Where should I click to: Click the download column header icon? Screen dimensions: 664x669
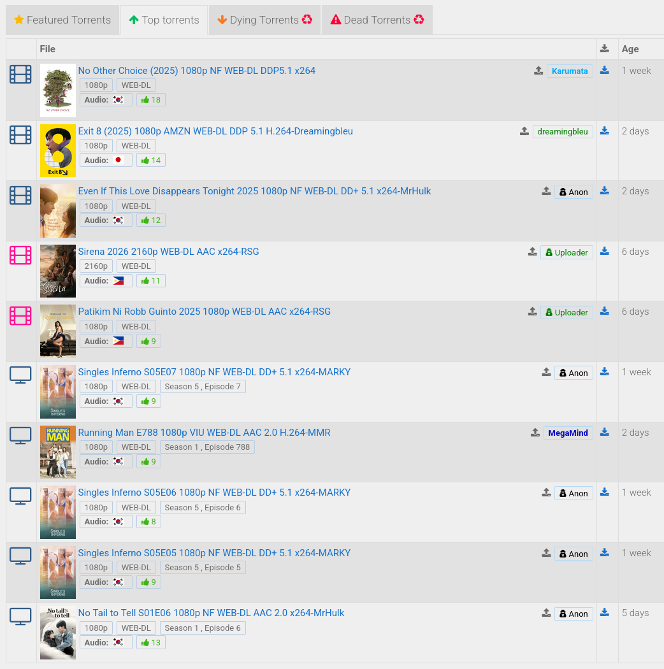coord(605,48)
